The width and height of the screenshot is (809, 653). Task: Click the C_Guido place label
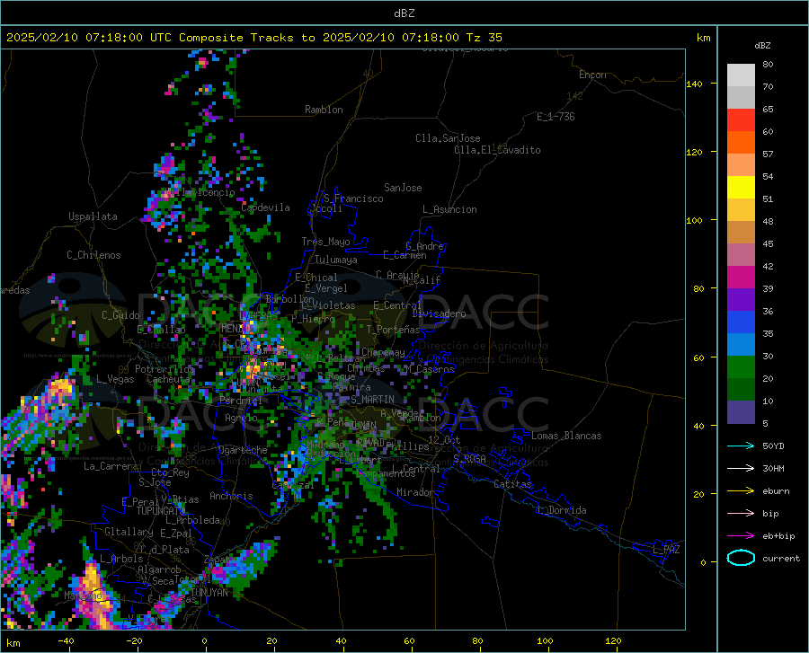[x=120, y=315]
